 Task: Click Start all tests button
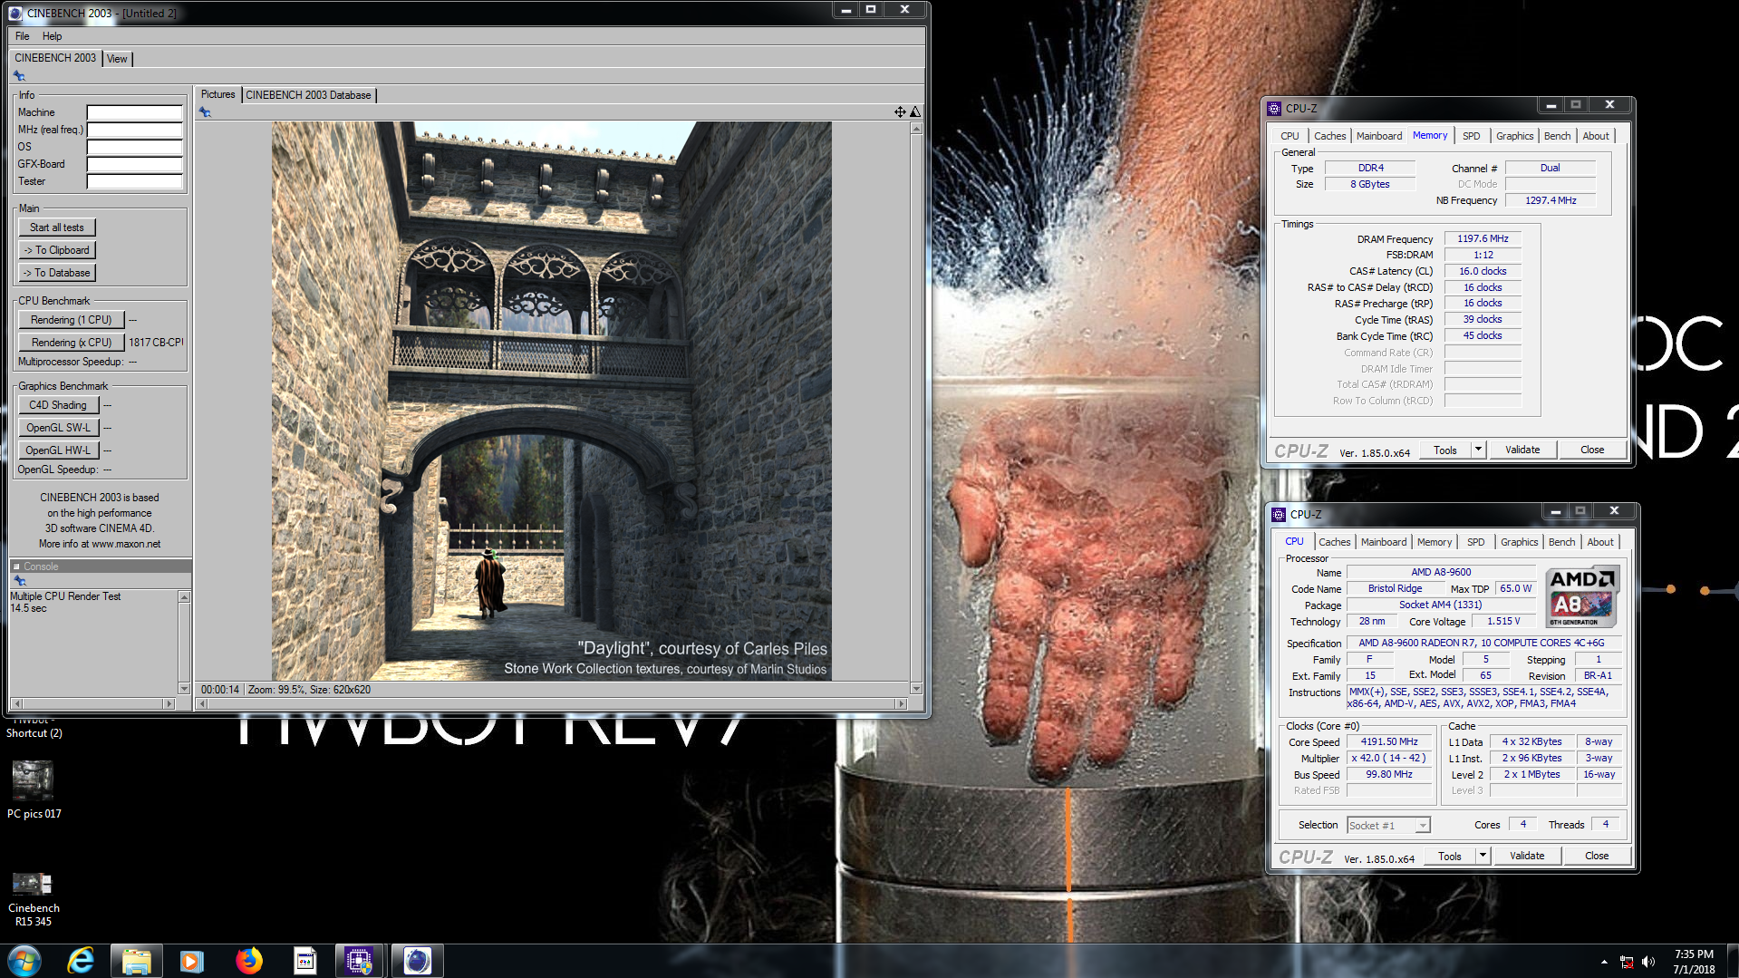pyautogui.click(x=57, y=228)
